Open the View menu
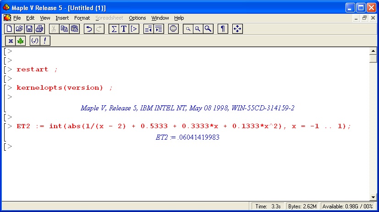 pyautogui.click(x=45, y=18)
